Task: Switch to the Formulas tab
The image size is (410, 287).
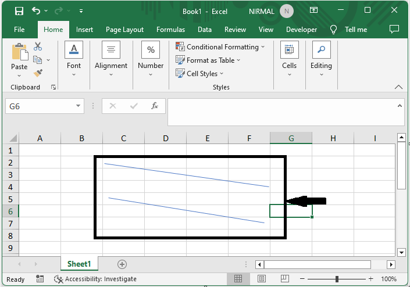Action: [x=170, y=30]
